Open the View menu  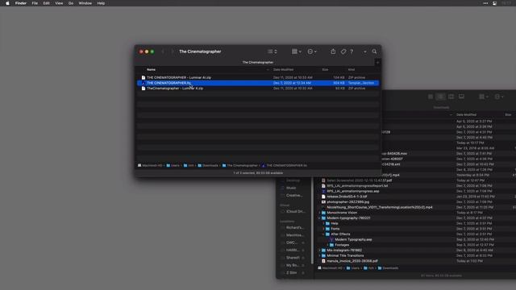[x=59, y=3]
